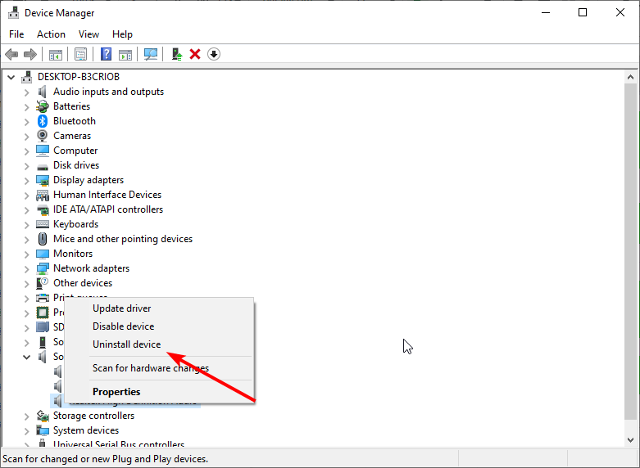This screenshot has height=468, width=640.
Task: Select the Disk drives label
Action: click(76, 165)
